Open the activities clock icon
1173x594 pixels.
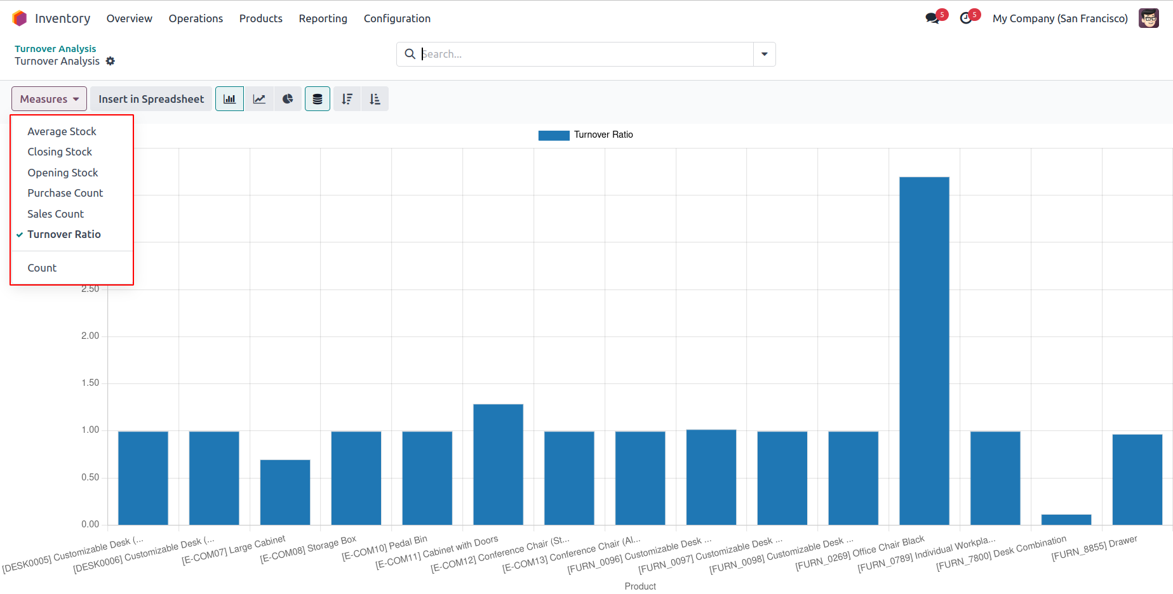[966, 18]
